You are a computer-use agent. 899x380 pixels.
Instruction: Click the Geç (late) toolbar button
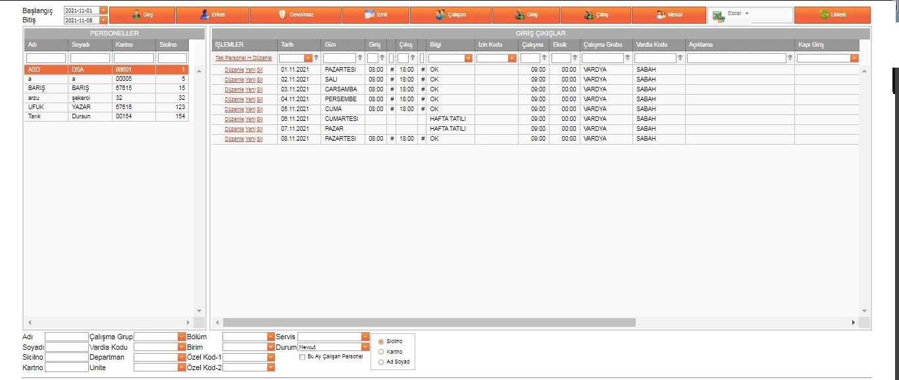point(142,14)
